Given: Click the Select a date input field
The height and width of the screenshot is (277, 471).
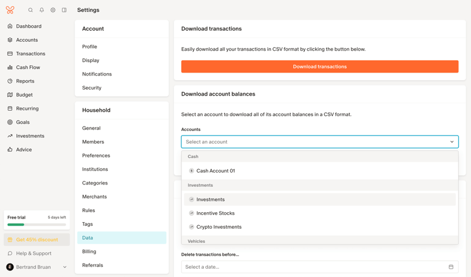Looking at the screenshot, I should click(x=320, y=267).
